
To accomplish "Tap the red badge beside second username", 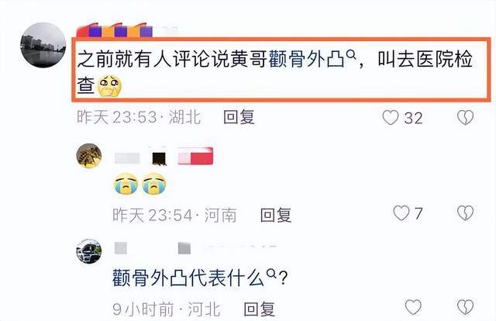I will 195,157.
